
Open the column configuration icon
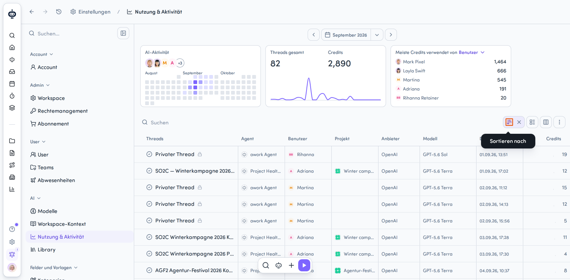(x=546, y=122)
